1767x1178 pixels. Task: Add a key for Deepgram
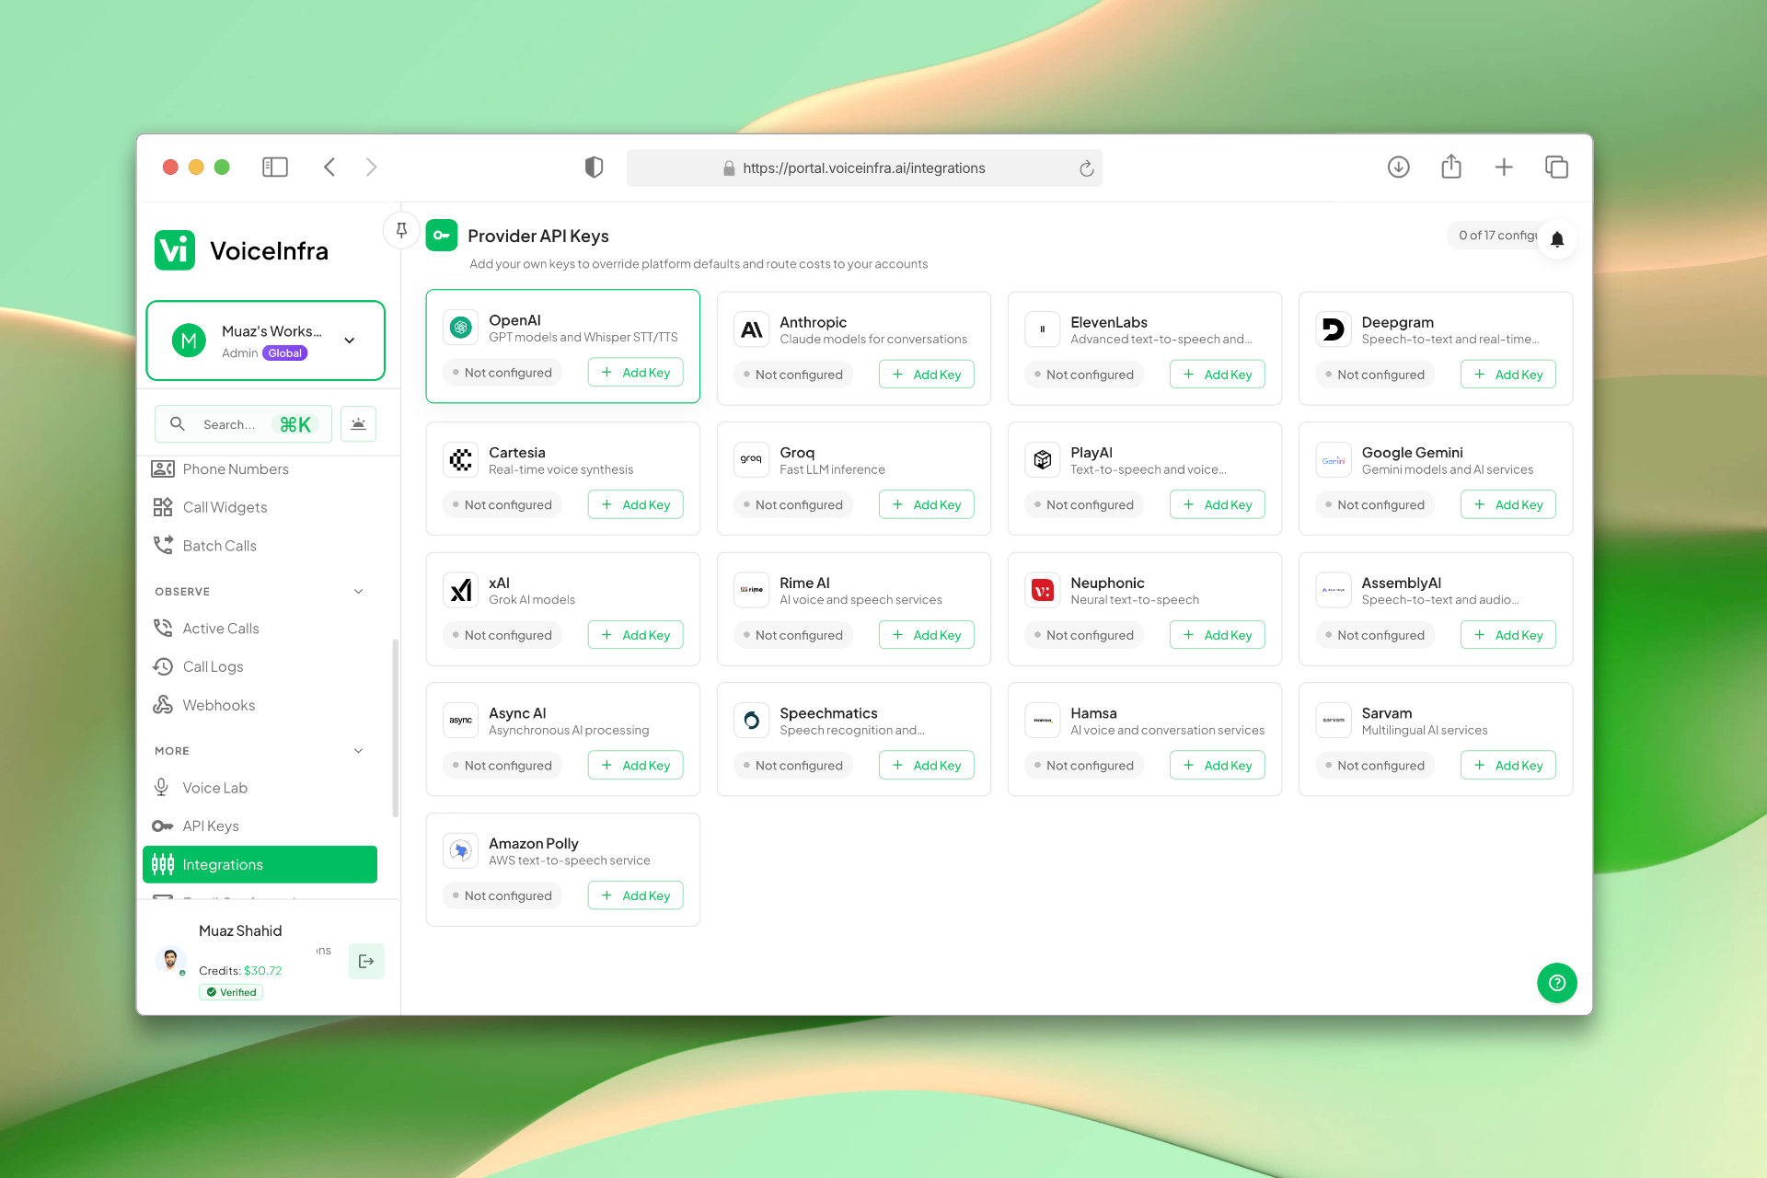pos(1508,375)
